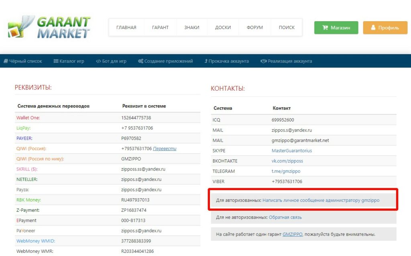Click ПОИСК in the top navigation
The height and width of the screenshot is (256, 411).
[287, 28]
